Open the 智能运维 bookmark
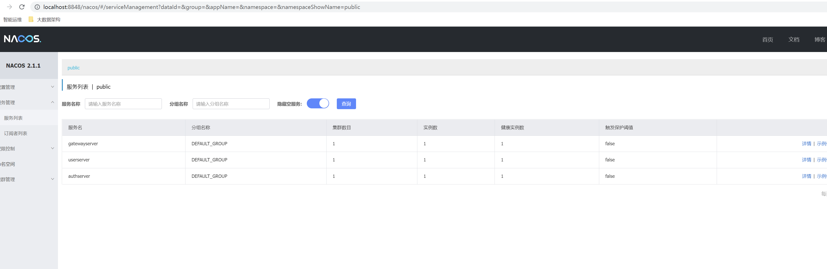Viewport: 827px width, 269px height. pos(13,19)
